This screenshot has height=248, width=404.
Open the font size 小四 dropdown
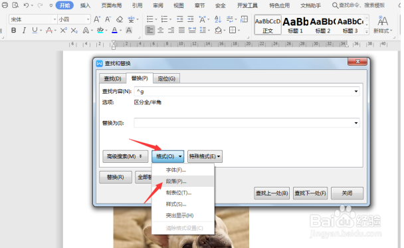click(88, 19)
